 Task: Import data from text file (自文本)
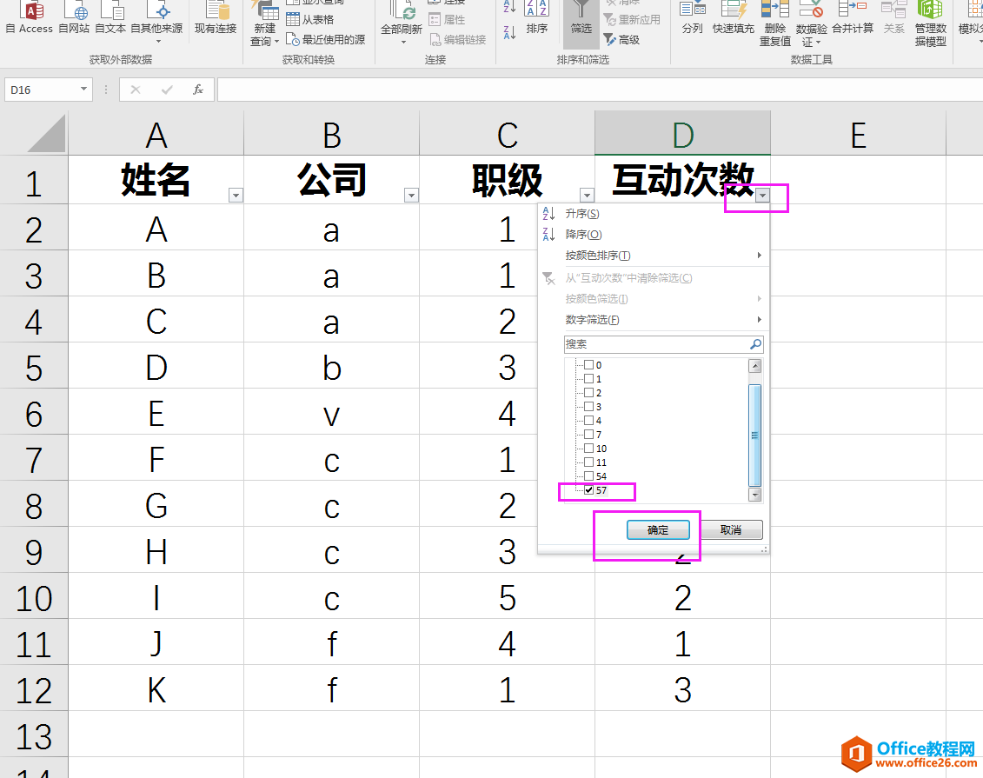[x=110, y=17]
